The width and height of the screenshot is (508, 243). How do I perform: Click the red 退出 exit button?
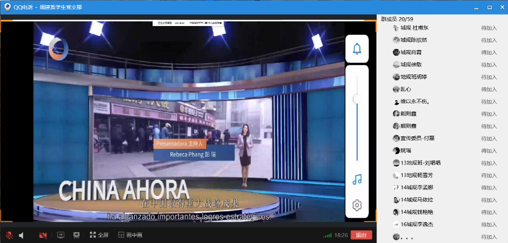tap(361, 235)
